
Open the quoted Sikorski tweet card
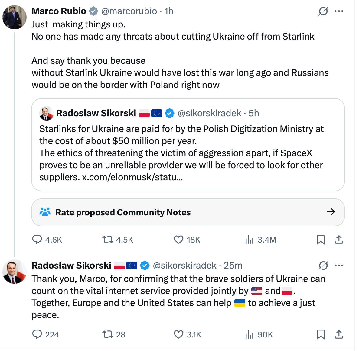188,144
